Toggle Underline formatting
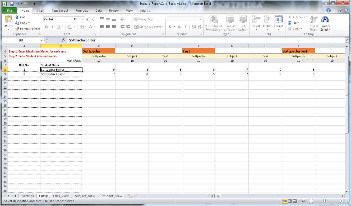 (58, 27)
